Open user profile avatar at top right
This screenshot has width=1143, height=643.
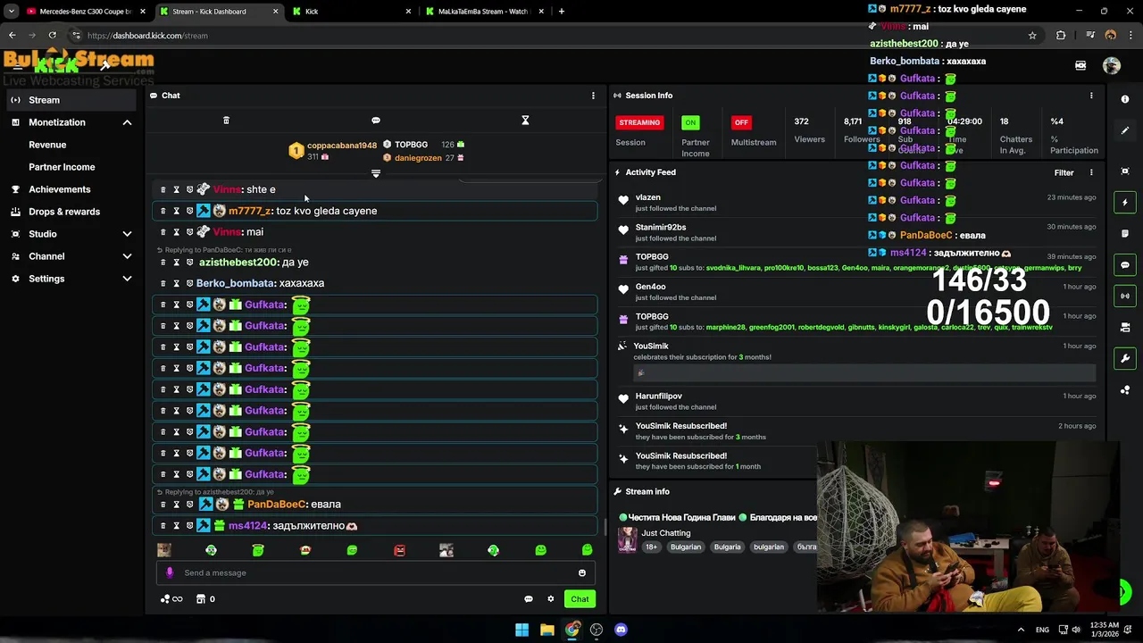[x=1112, y=65]
